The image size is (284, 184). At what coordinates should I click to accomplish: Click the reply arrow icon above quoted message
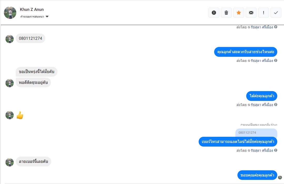click(x=241, y=125)
